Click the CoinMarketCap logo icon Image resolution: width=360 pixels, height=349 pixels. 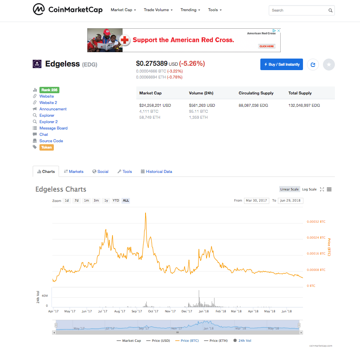pos(39,10)
